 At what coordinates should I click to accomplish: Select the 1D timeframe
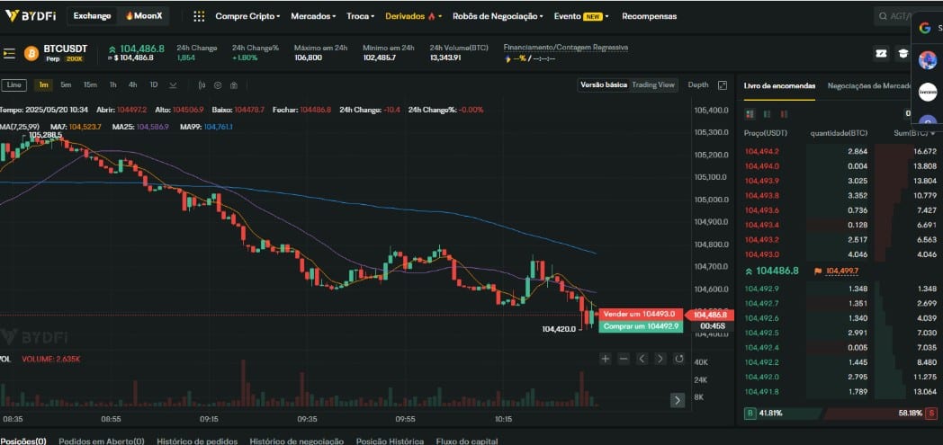[153, 85]
